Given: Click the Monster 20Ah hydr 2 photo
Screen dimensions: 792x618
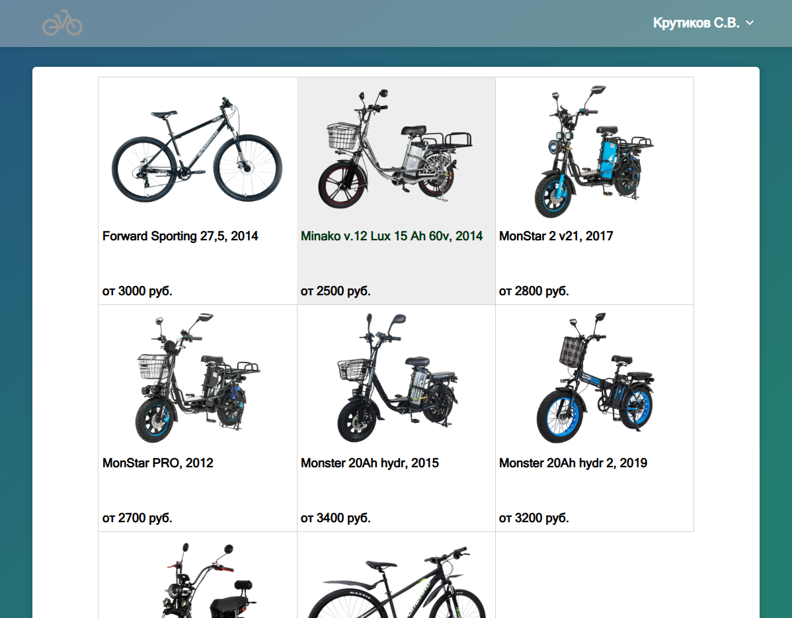Looking at the screenshot, I should [x=594, y=378].
